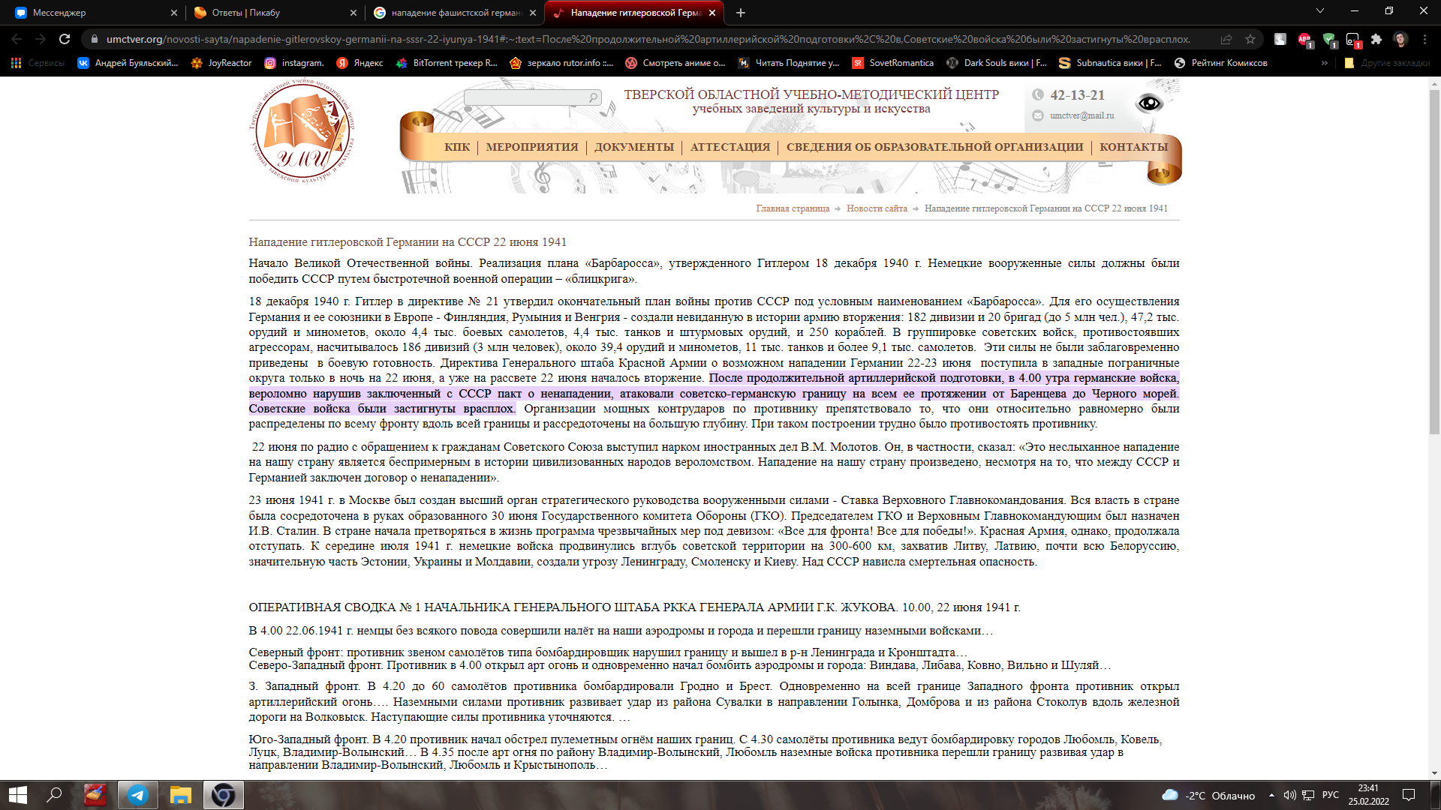Click the site search magnifier icon

(x=593, y=97)
